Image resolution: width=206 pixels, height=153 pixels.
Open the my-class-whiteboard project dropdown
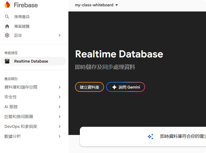(96, 5)
